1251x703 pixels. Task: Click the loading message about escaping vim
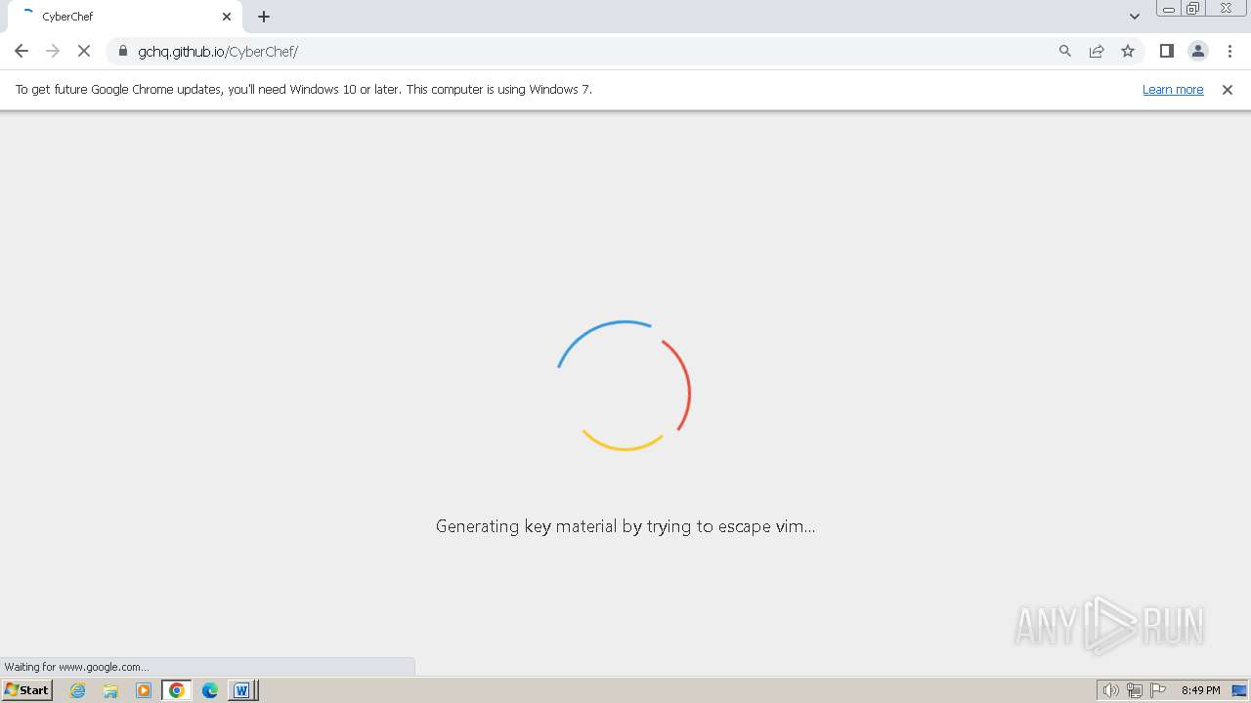pyautogui.click(x=625, y=526)
